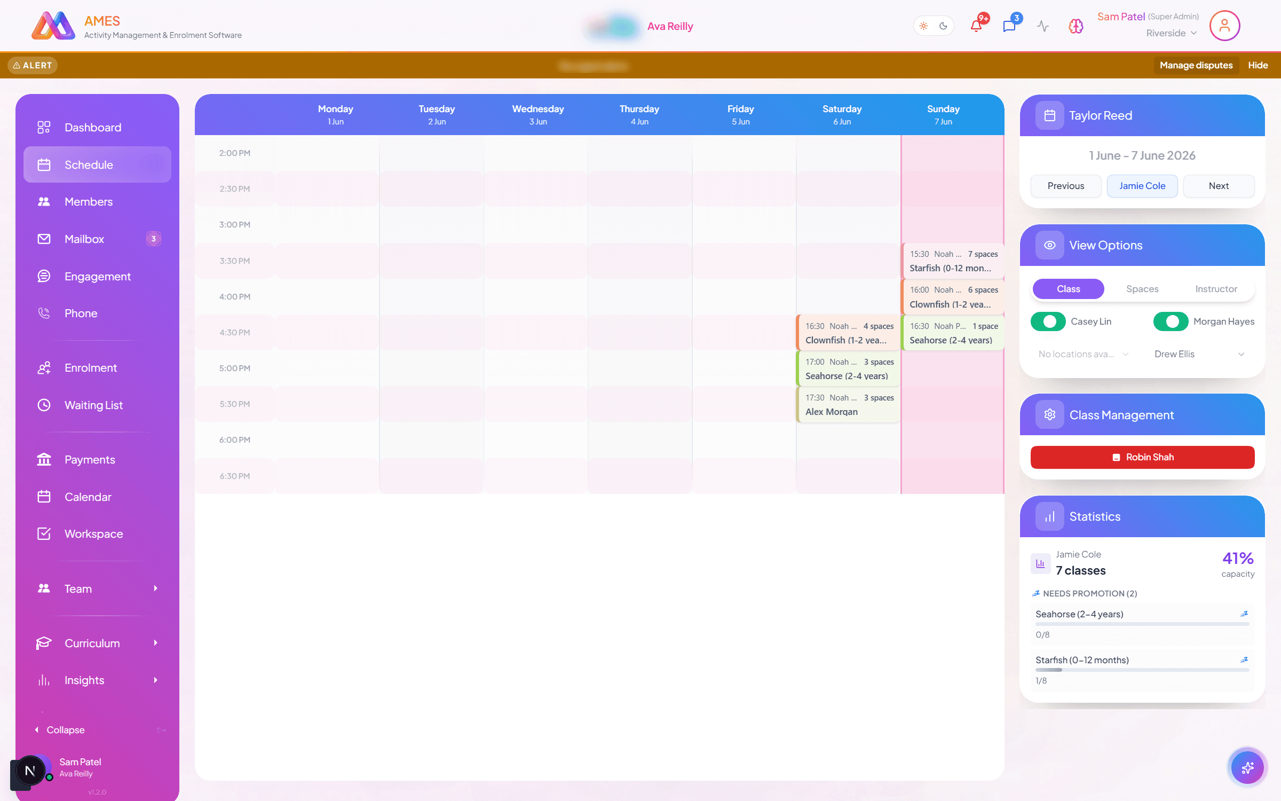Click the View Options eye icon
The image size is (1281, 801).
click(x=1049, y=245)
